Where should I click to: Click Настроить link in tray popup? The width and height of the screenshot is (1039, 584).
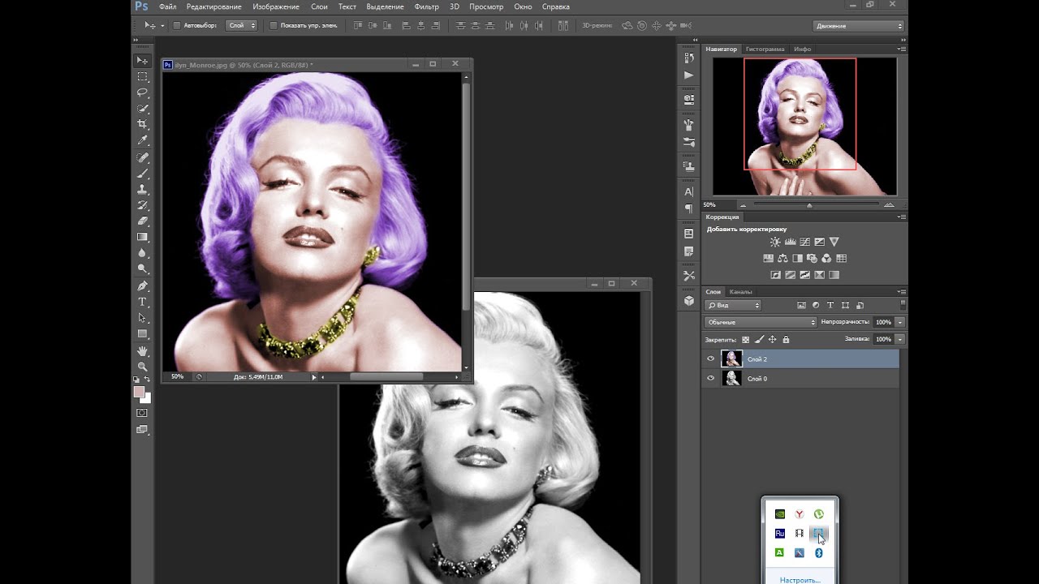[x=800, y=580]
